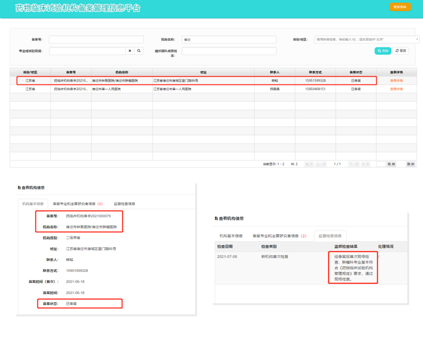
Task: Focus the 机构名称 search field
Action: (x=229, y=40)
